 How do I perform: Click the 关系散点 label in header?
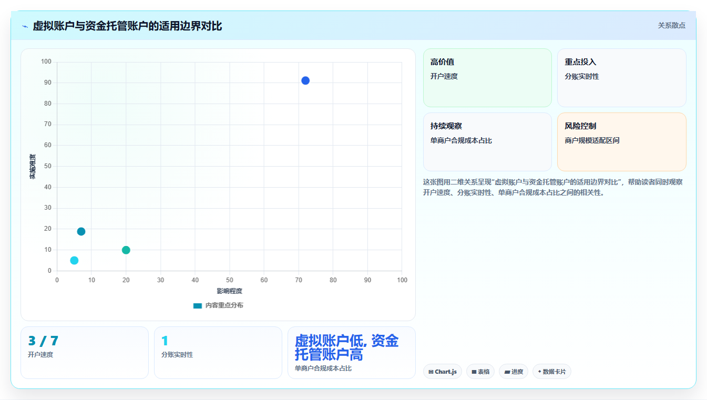coord(672,25)
